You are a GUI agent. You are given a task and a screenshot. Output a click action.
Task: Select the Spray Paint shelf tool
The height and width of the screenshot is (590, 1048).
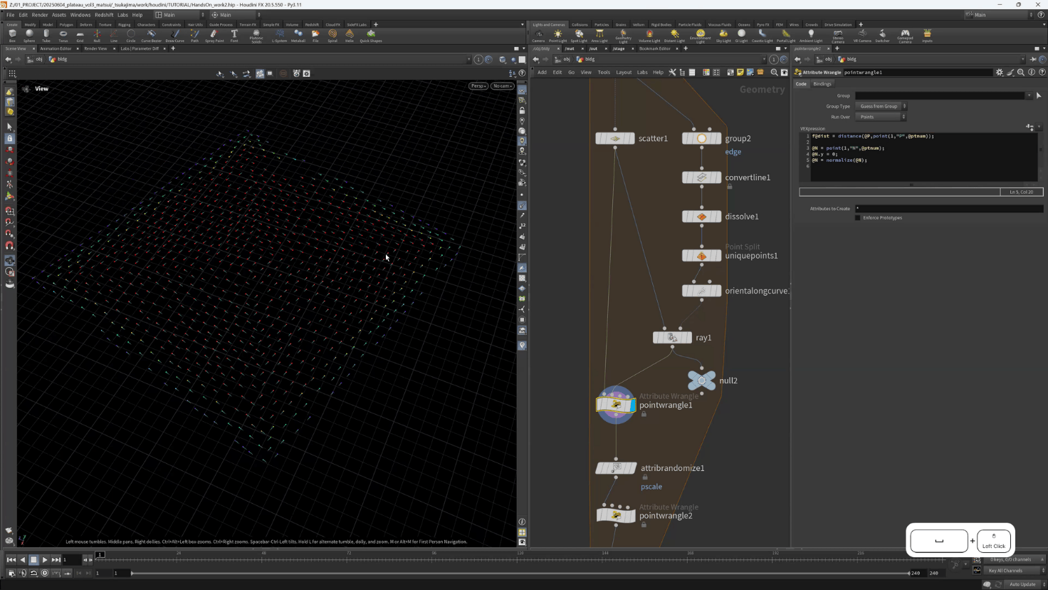pyautogui.click(x=214, y=35)
